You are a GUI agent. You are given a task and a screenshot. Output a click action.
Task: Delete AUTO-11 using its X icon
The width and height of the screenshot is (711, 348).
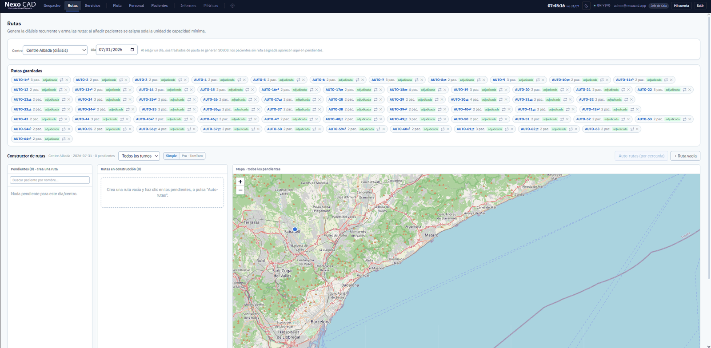click(671, 80)
